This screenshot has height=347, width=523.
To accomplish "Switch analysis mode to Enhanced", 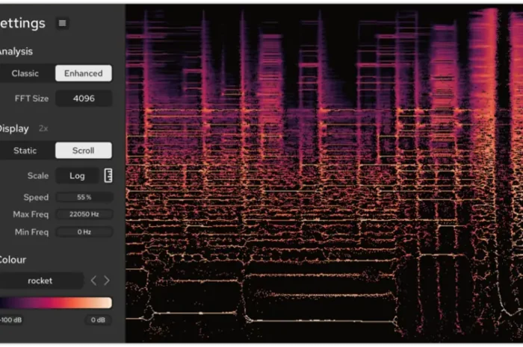I will pyautogui.click(x=84, y=73).
